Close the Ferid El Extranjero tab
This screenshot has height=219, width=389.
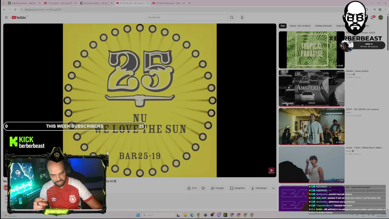(x=184, y=3)
